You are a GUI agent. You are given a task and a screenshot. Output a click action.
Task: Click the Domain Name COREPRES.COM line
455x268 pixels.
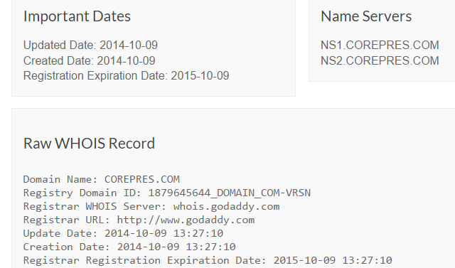tap(102, 179)
